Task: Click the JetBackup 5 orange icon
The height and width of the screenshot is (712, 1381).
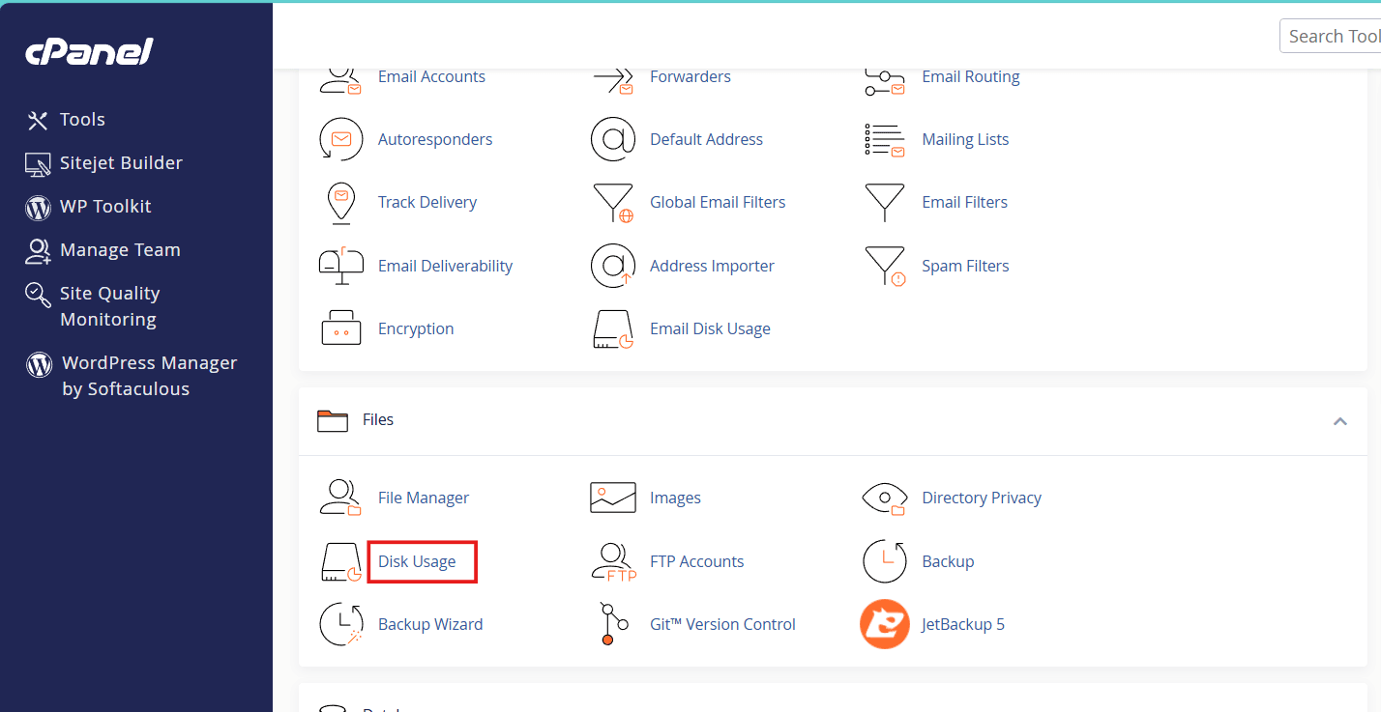Action: point(884,624)
